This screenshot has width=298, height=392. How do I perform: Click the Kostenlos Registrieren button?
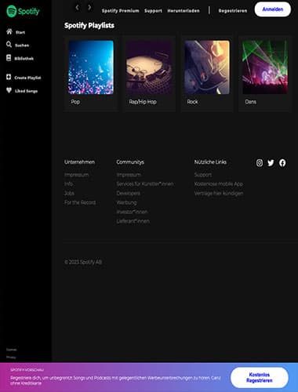point(260,378)
